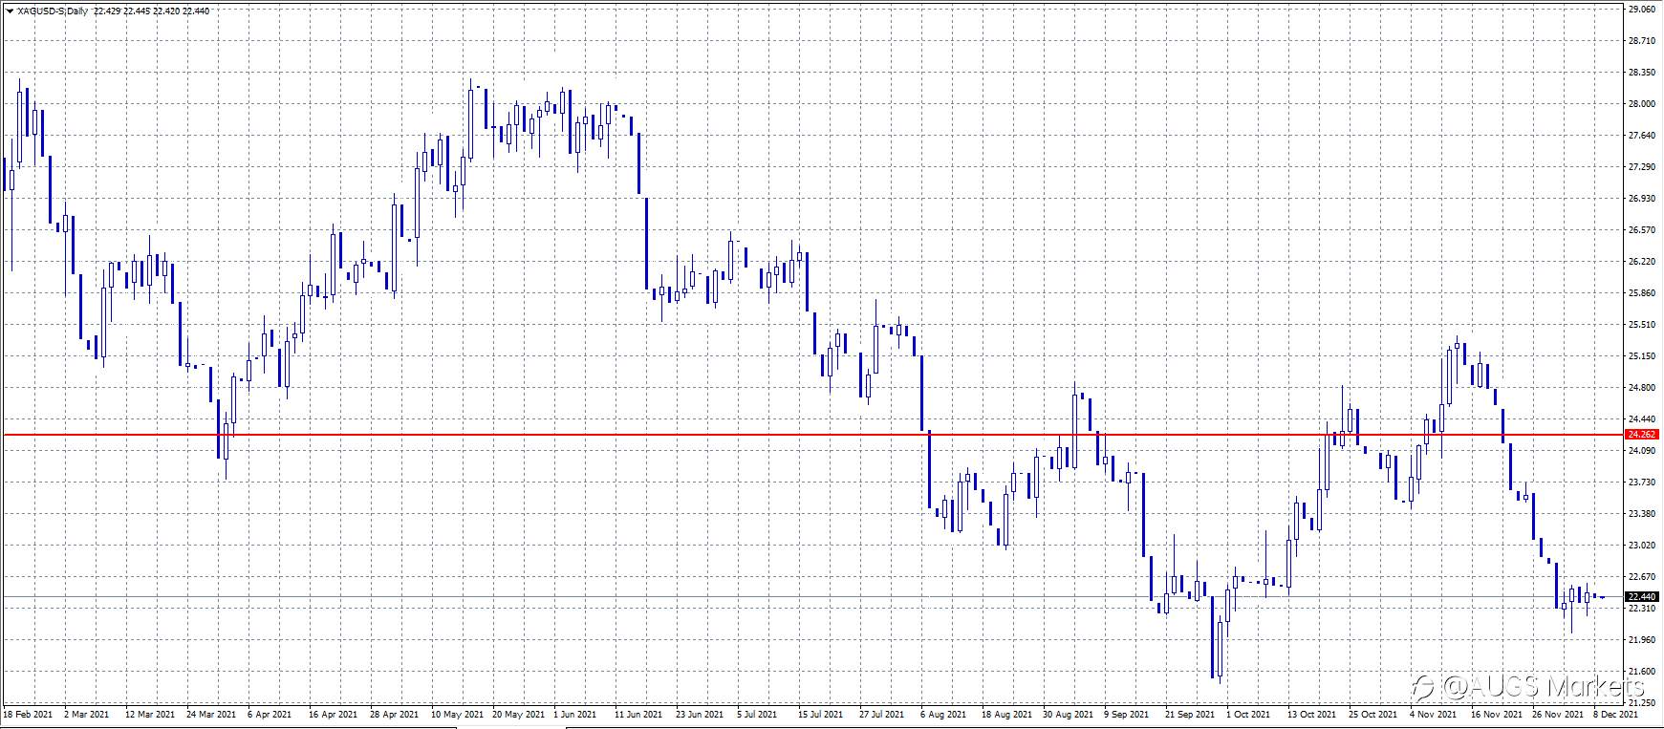This screenshot has height=729, width=1664.
Task: Click the 22.310 price axis label
Action: [1641, 609]
